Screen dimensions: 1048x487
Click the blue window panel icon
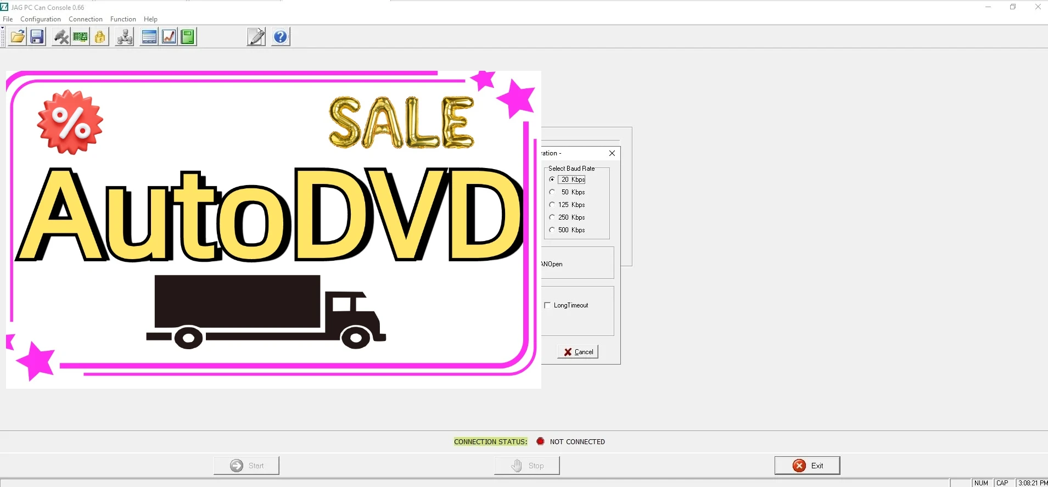click(x=149, y=37)
